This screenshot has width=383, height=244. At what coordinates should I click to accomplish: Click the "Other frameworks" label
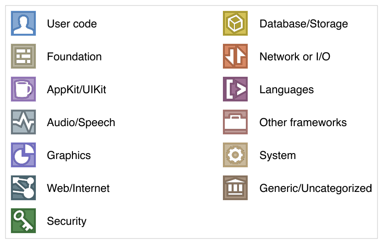coord(303,122)
